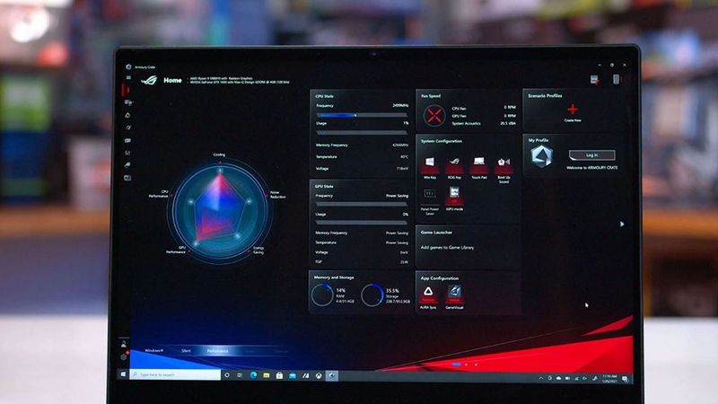Toggle the Boot Up Sound setting
This screenshot has height=404, width=718.
pos(503,169)
